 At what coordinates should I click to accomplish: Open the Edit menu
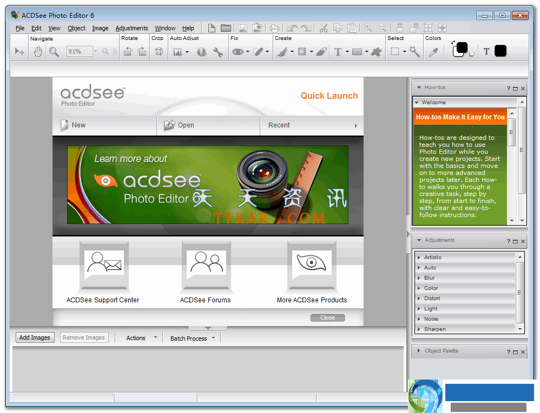point(36,28)
